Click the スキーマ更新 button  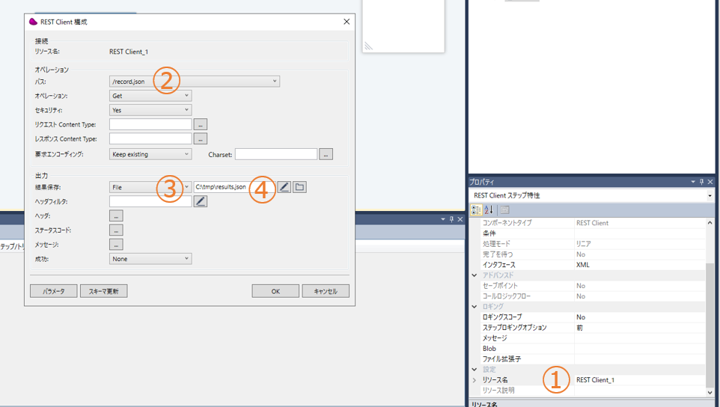tap(104, 291)
